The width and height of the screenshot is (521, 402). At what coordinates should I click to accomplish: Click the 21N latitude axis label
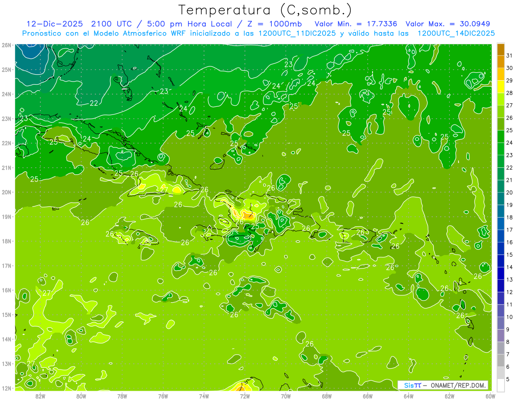pos(7,167)
